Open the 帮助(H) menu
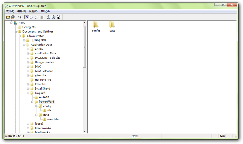This screenshot has height=144, width=243. [x=45, y=11]
